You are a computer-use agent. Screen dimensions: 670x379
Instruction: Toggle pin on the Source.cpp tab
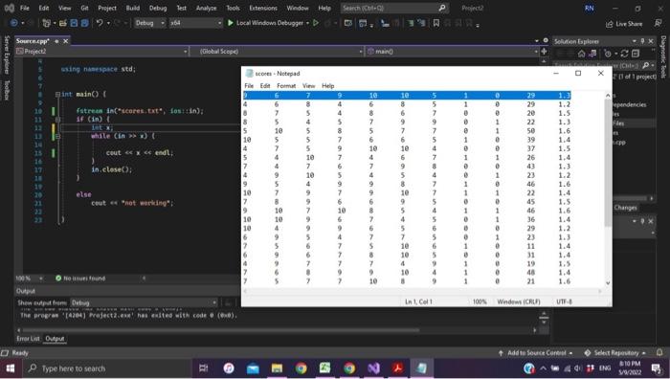click(56, 41)
